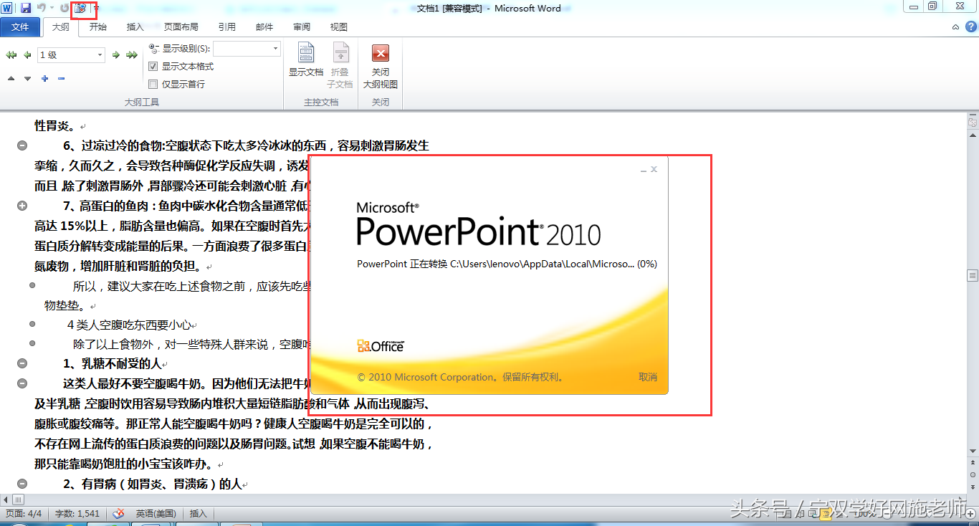Open the 文件 (File) tab

(x=20, y=27)
